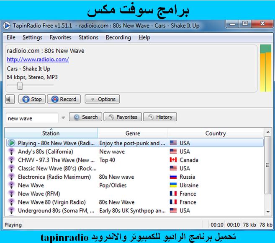This screenshot has width=275, height=243.
Task: Open the Favorites menu
Action: 61,37
